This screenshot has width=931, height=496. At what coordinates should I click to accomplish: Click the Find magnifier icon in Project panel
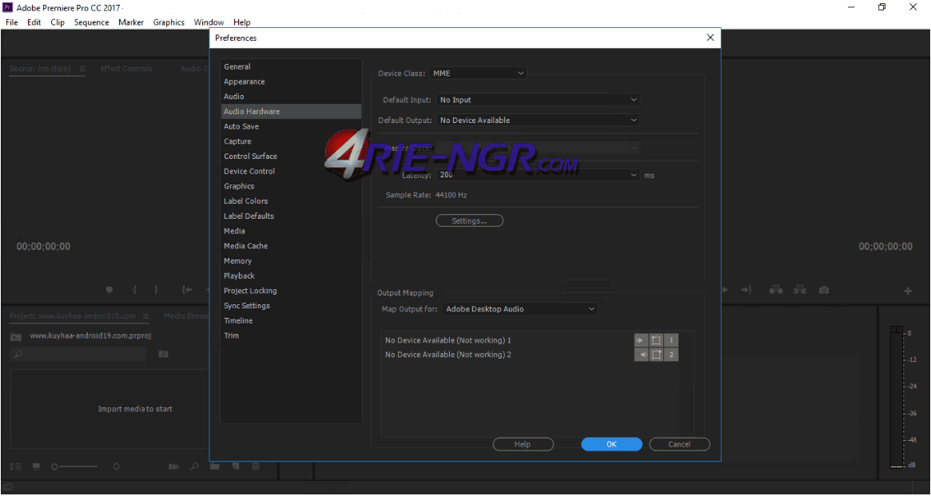[194, 466]
